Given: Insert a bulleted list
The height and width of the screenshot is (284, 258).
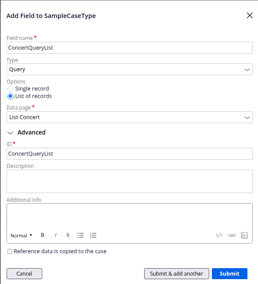Looking at the screenshot, I should [80, 235].
